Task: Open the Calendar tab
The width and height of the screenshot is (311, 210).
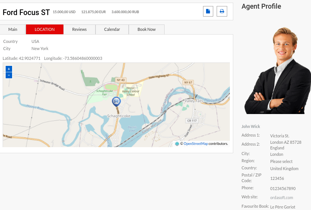Action: tap(112, 29)
